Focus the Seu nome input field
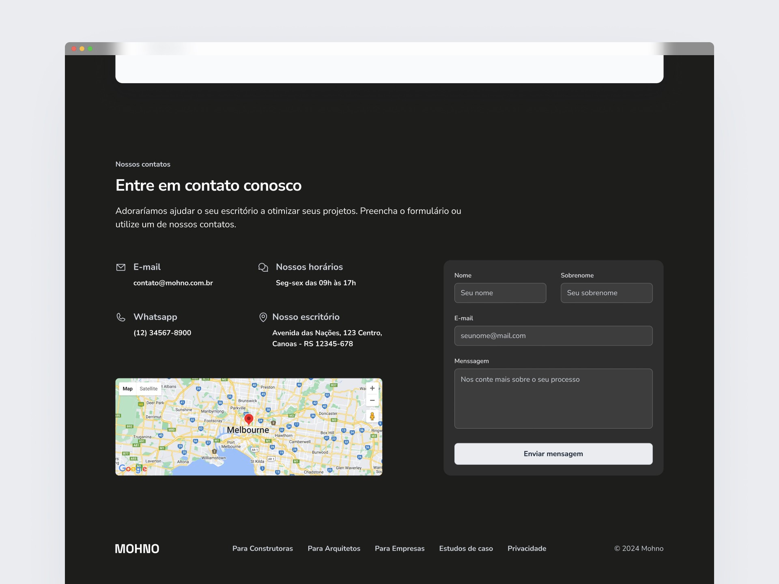Screen dimensions: 779x584 pyautogui.click(x=500, y=293)
